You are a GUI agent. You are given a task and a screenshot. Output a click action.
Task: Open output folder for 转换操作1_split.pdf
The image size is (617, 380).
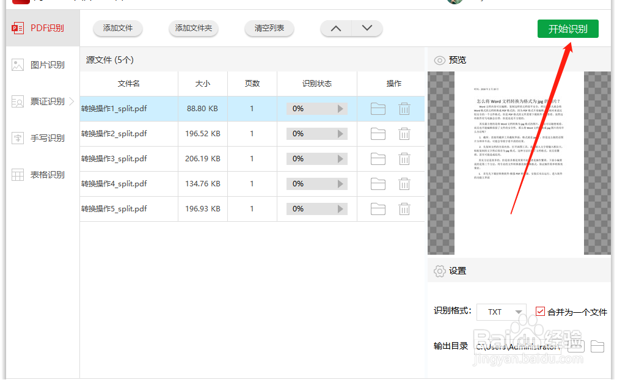click(378, 108)
